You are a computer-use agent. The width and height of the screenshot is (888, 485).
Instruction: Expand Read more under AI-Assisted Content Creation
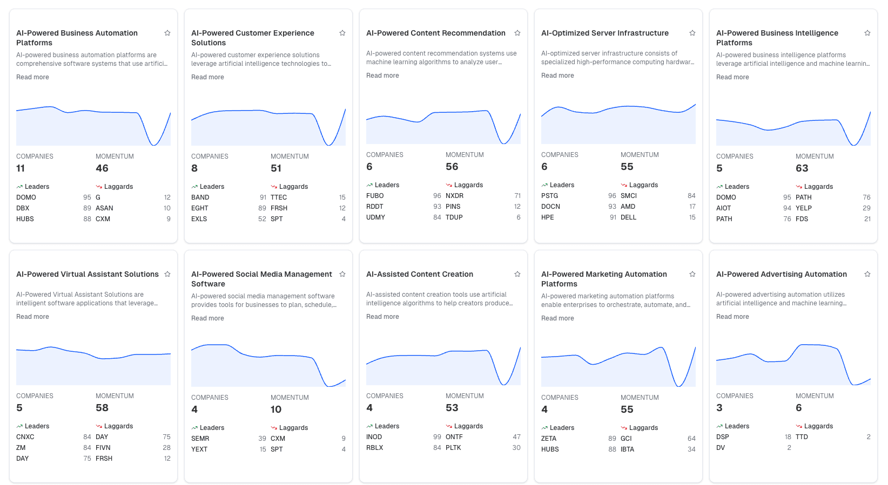pyautogui.click(x=382, y=317)
